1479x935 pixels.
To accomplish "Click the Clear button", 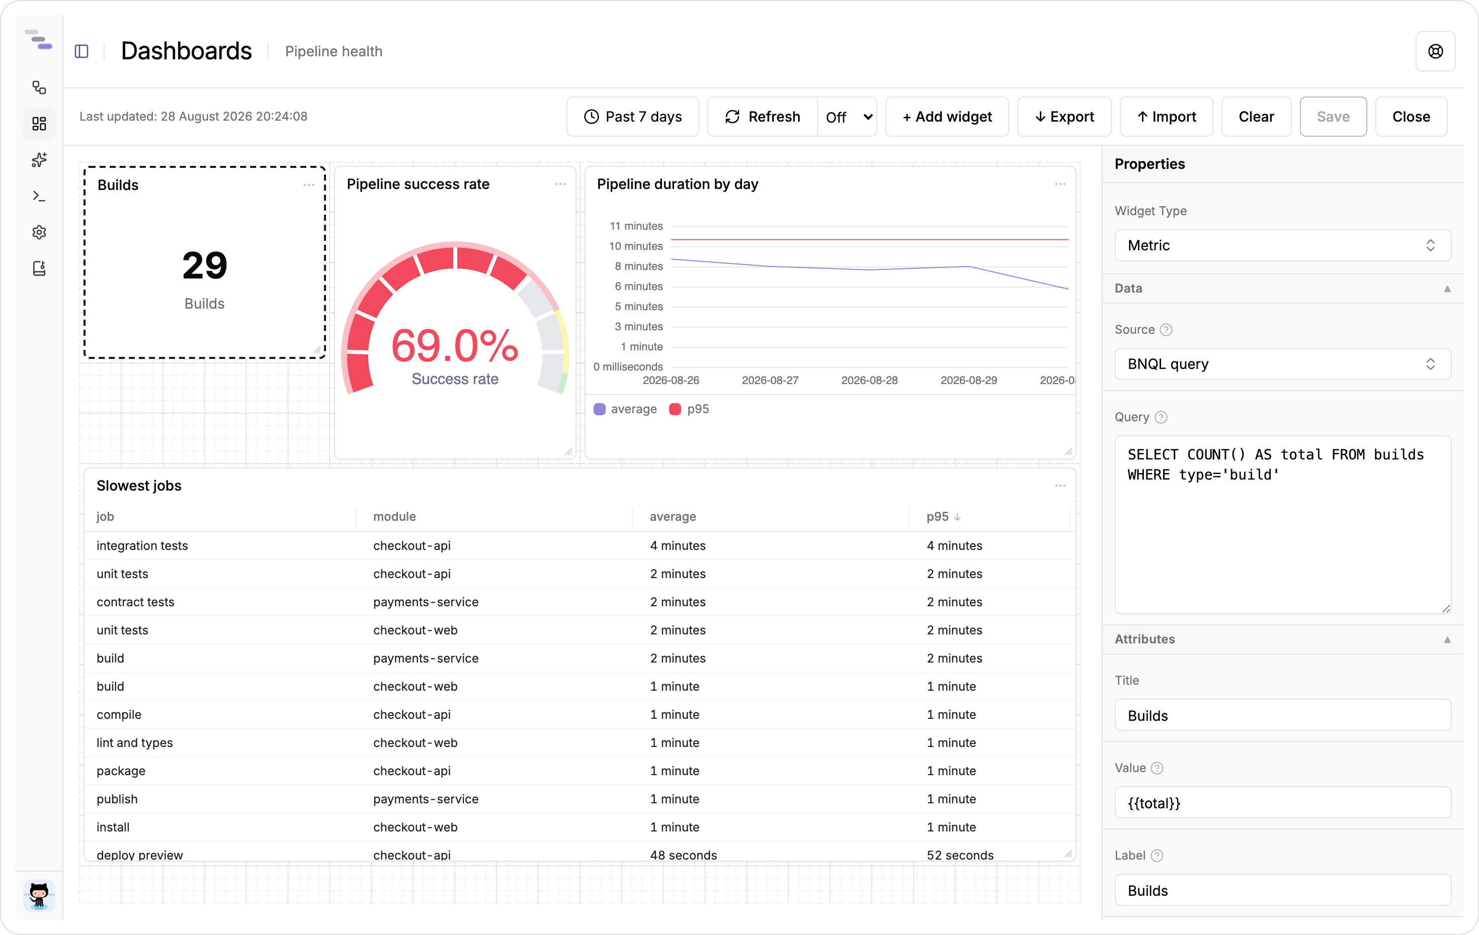I will [1256, 117].
